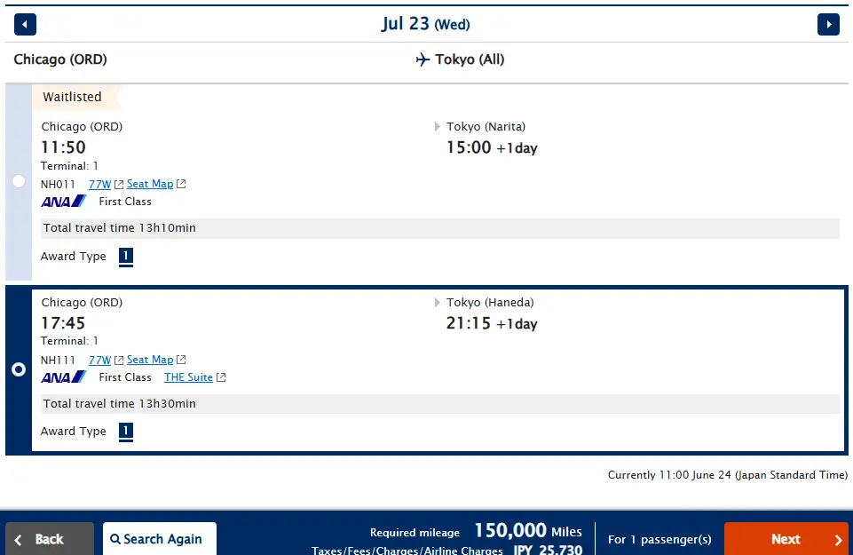The image size is (853, 555).
Task: Click external link icon beside THE Suite
Action: click(221, 377)
